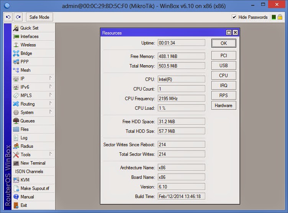Click the Undo arrow toolbar button
Screen dimensions: 288x213
tap(8, 17)
